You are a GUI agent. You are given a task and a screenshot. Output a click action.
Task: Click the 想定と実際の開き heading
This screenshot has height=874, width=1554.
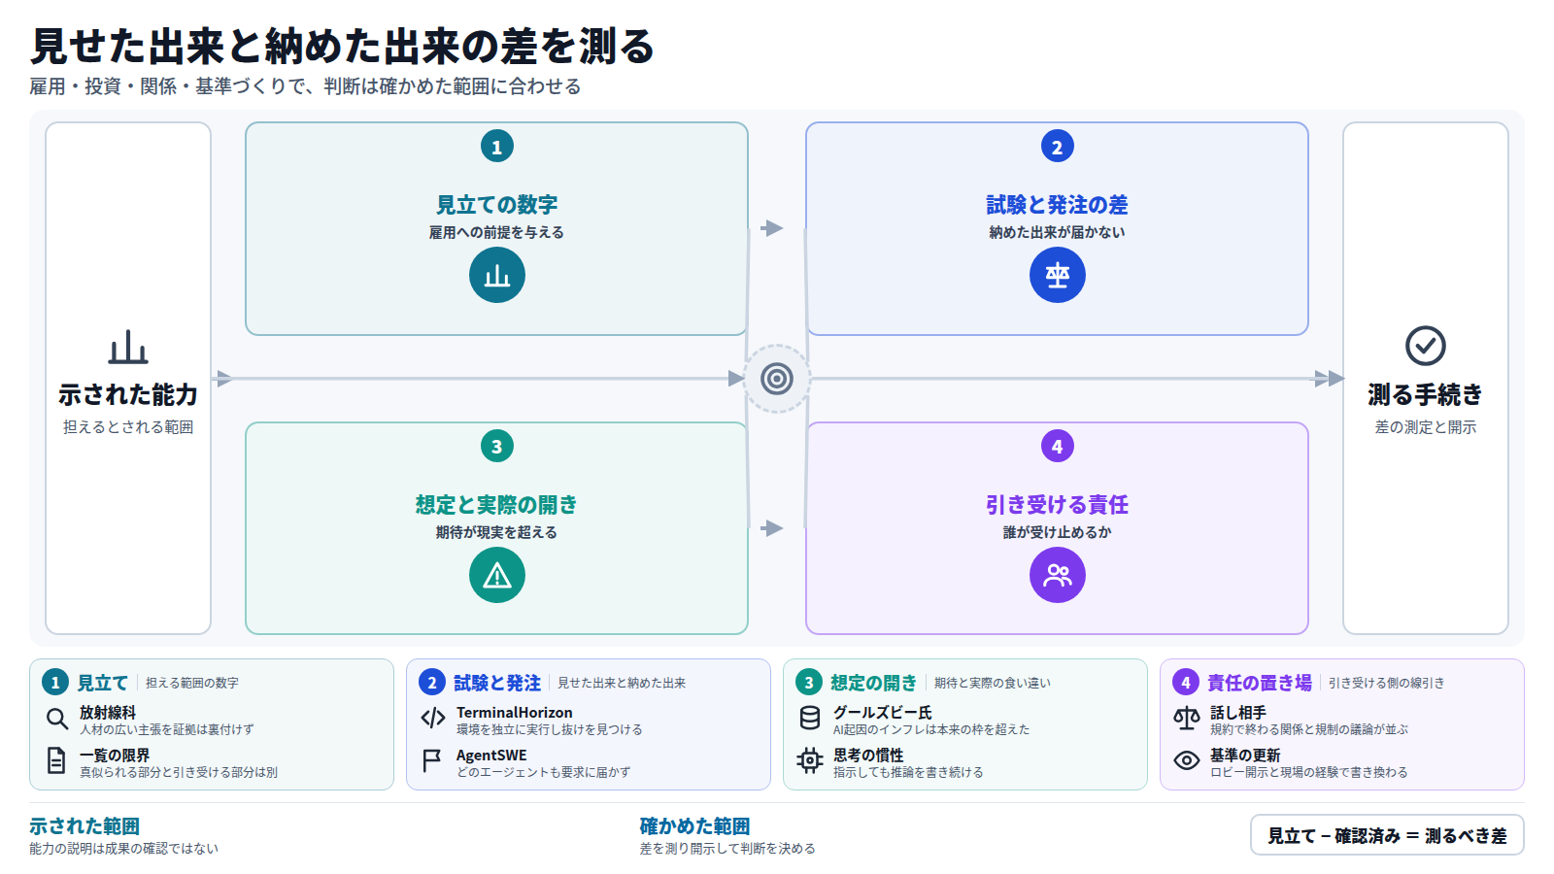[x=497, y=505]
